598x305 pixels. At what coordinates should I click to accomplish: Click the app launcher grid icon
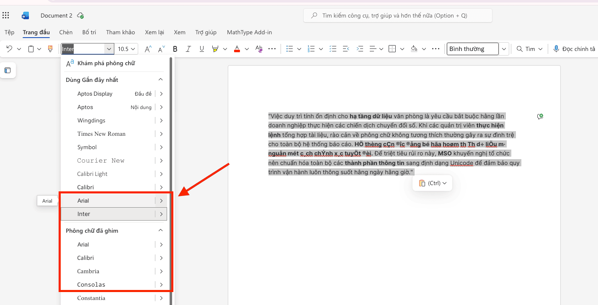[5, 15]
